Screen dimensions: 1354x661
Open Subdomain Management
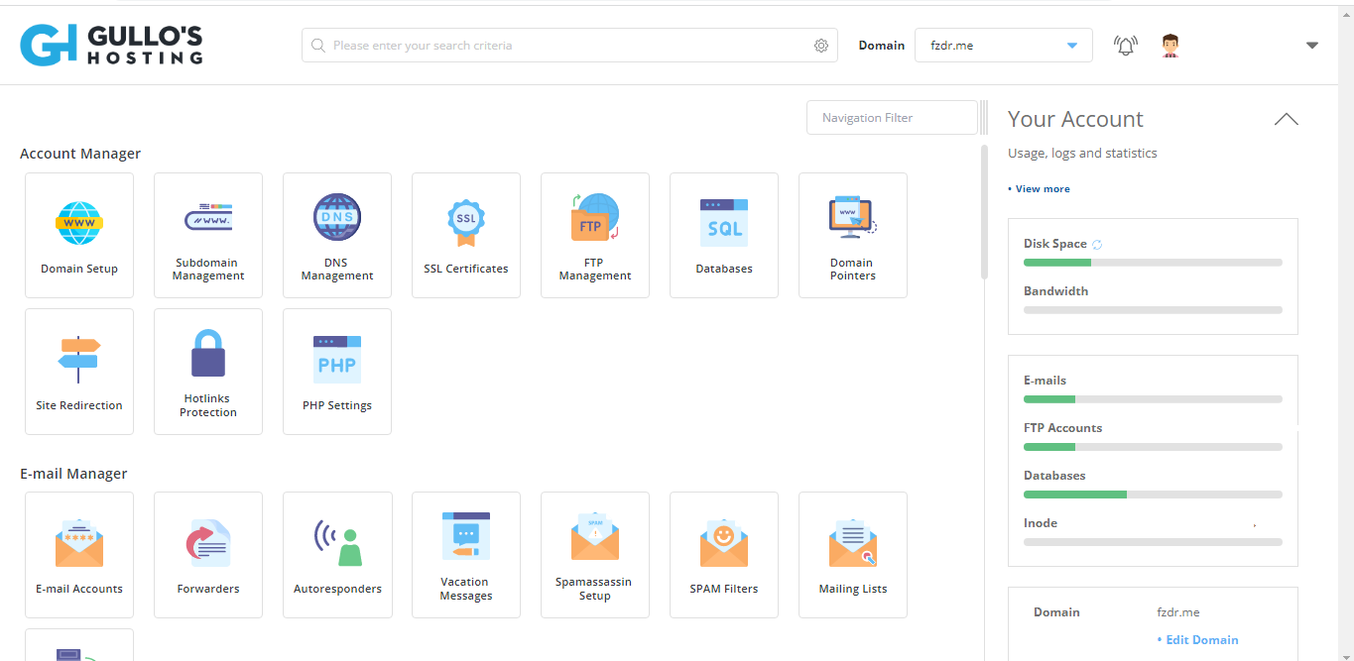point(208,236)
